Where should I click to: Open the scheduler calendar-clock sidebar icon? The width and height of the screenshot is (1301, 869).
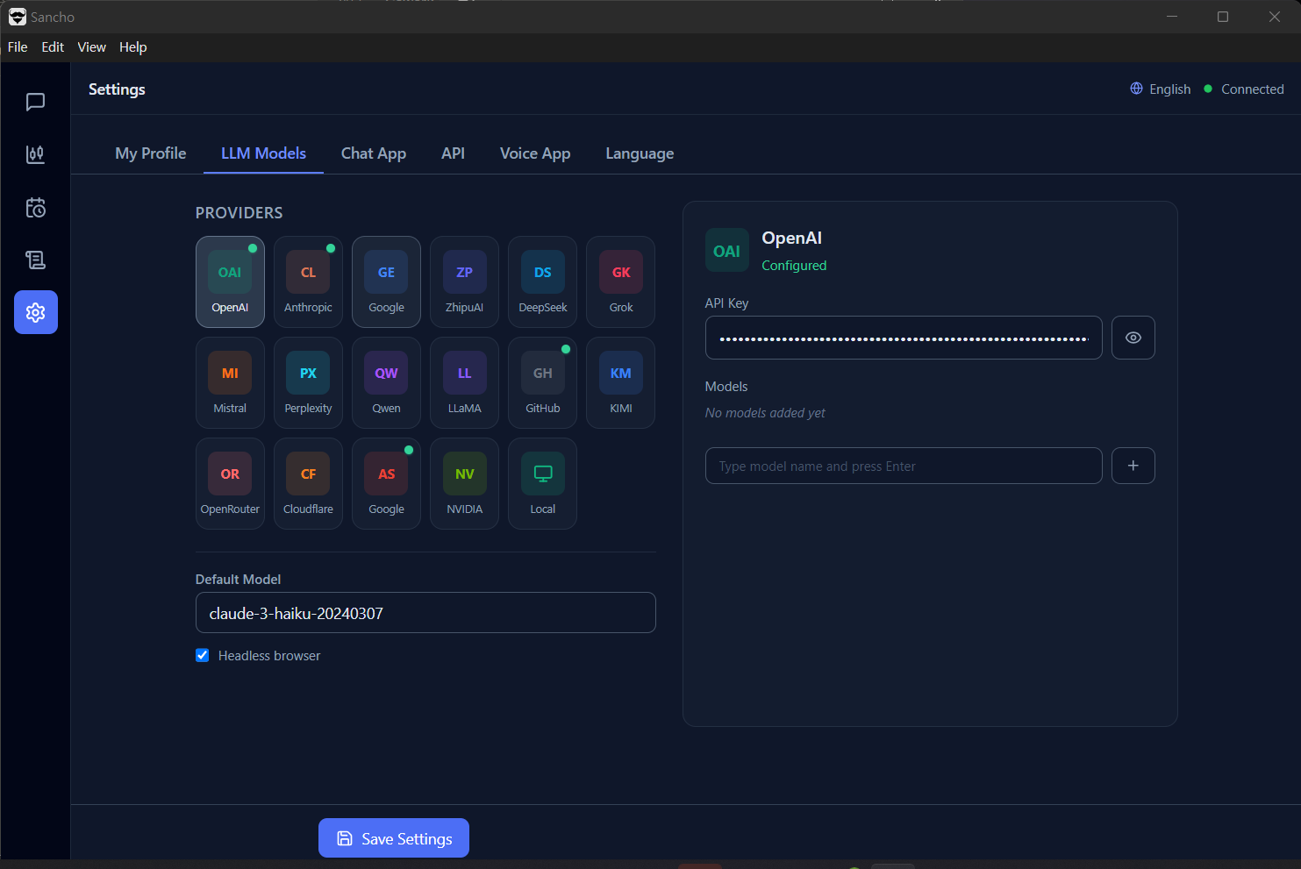coord(35,207)
